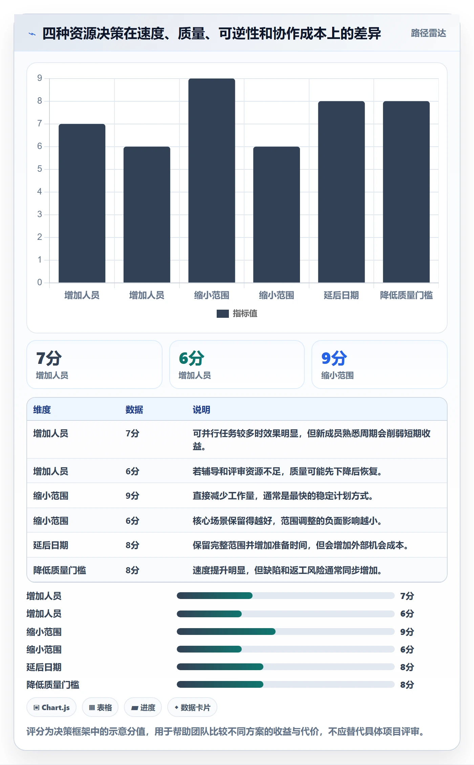
Task: Click 延后日期 label in the progress list
Action: coord(44,667)
